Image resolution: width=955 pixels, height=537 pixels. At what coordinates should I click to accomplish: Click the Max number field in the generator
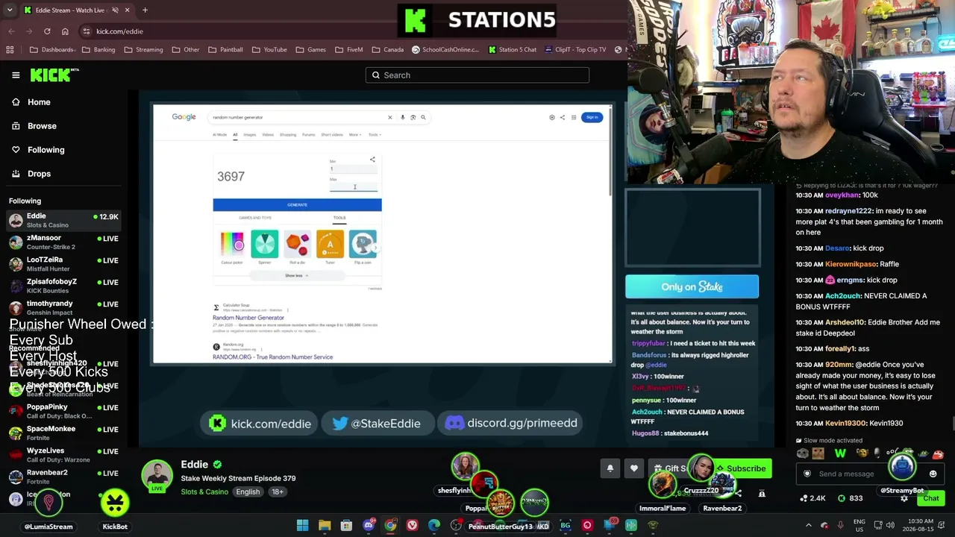coord(354,186)
